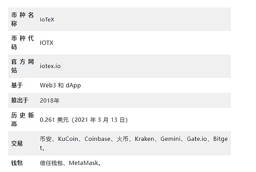The width and height of the screenshot is (256, 172).
Task: Select the IoTeX coin name value
Action: point(47,19)
